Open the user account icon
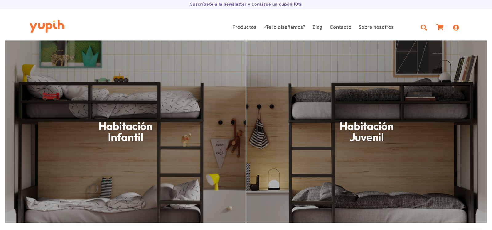Viewport: 492px width, 230px height. pyautogui.click(x=456, y=27)
